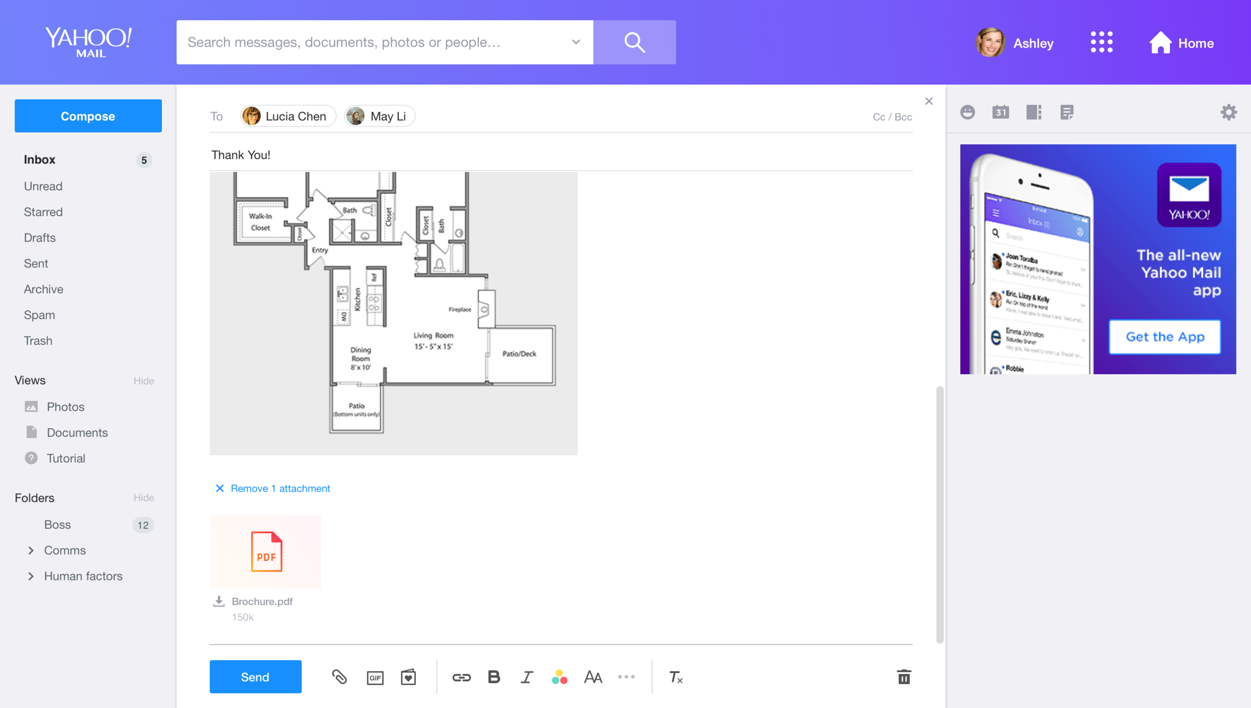Open the Drafts folder
Image resolution: width=1251 pixels, height=708 pixels.
(40, 238)
